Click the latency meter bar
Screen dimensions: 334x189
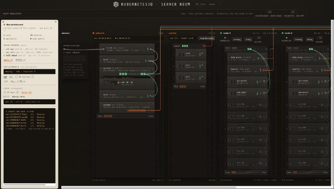[7, 97]
